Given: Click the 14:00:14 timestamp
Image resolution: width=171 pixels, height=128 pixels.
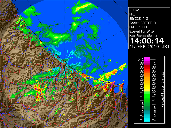Looking at the screenshot, I should click(147, 41).
